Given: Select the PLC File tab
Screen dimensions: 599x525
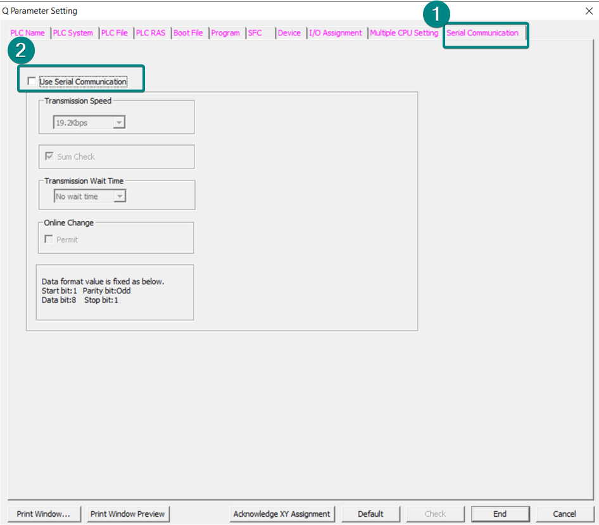Looking at the screenshot, I should coord(115,33).
